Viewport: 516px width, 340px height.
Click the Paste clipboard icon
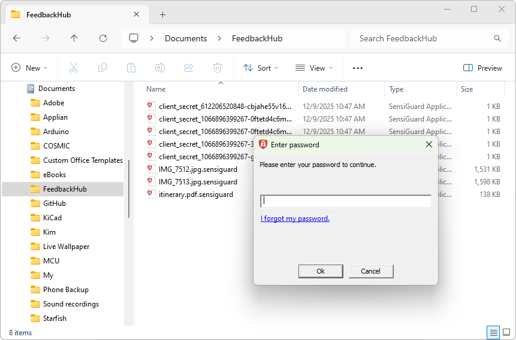coord(131,68)
